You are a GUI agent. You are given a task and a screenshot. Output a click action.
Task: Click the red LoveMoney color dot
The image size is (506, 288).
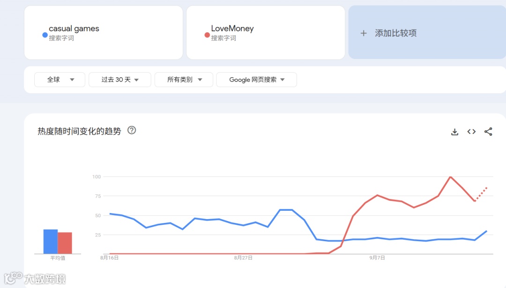(207, 35)
